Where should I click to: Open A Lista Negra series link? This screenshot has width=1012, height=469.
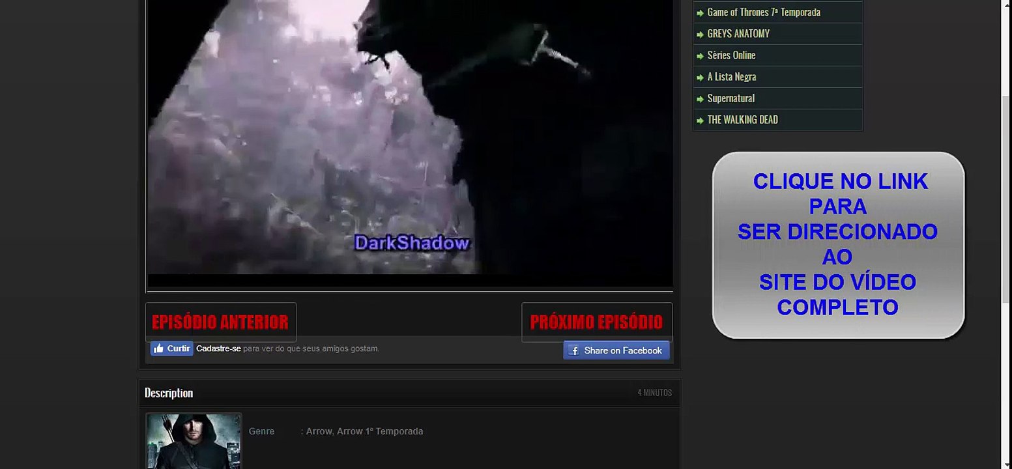click(x=732, y=77)
